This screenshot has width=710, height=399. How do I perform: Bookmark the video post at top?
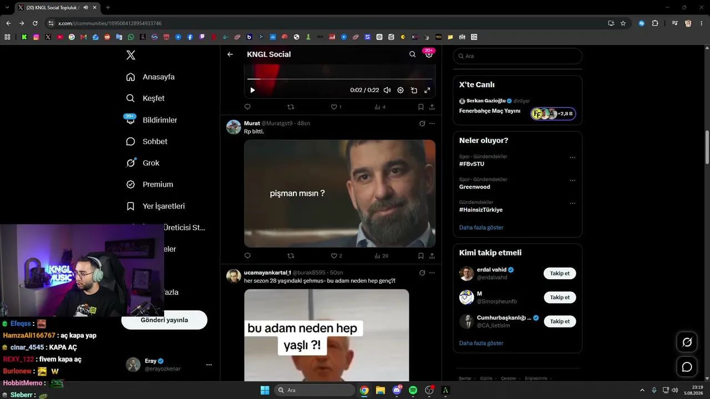421,107
